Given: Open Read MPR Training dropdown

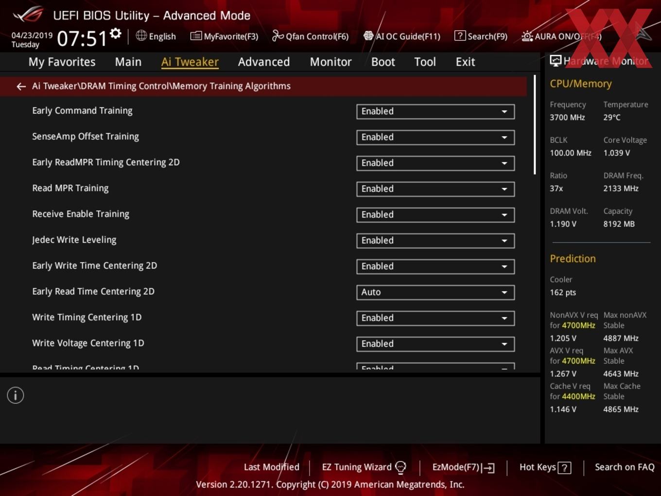Looking at the screenshot, I should [x=435, y=189].
